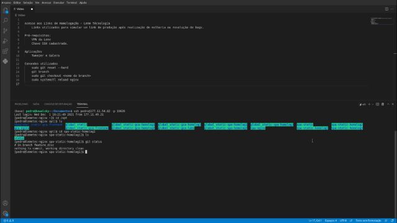Open the Python extension view icon
Screen dimensions: 397x223
point(6,61)
